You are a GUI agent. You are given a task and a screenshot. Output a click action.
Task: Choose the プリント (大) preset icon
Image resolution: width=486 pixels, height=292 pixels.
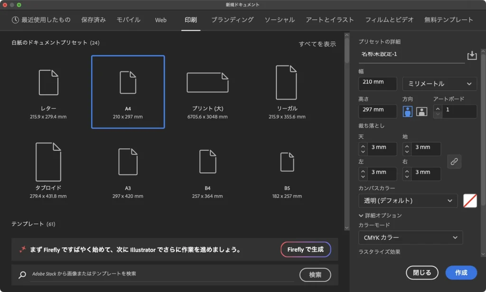click(x=207, y=82)
